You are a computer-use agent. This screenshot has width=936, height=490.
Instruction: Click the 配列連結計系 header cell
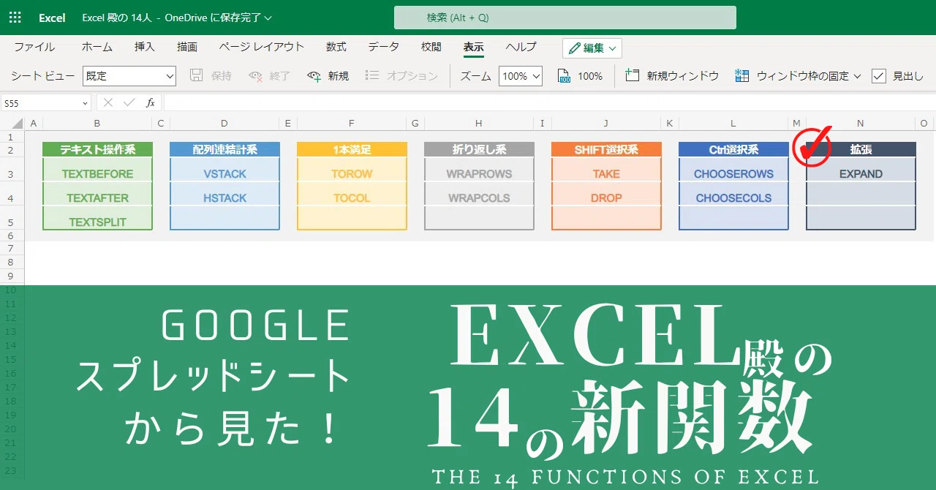pyautogui.click(x=224, y=150)
